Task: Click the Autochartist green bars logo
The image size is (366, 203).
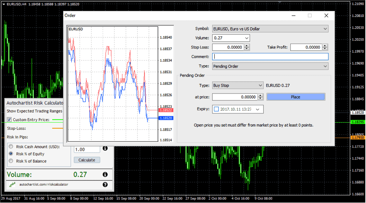Action: point(12,185)
